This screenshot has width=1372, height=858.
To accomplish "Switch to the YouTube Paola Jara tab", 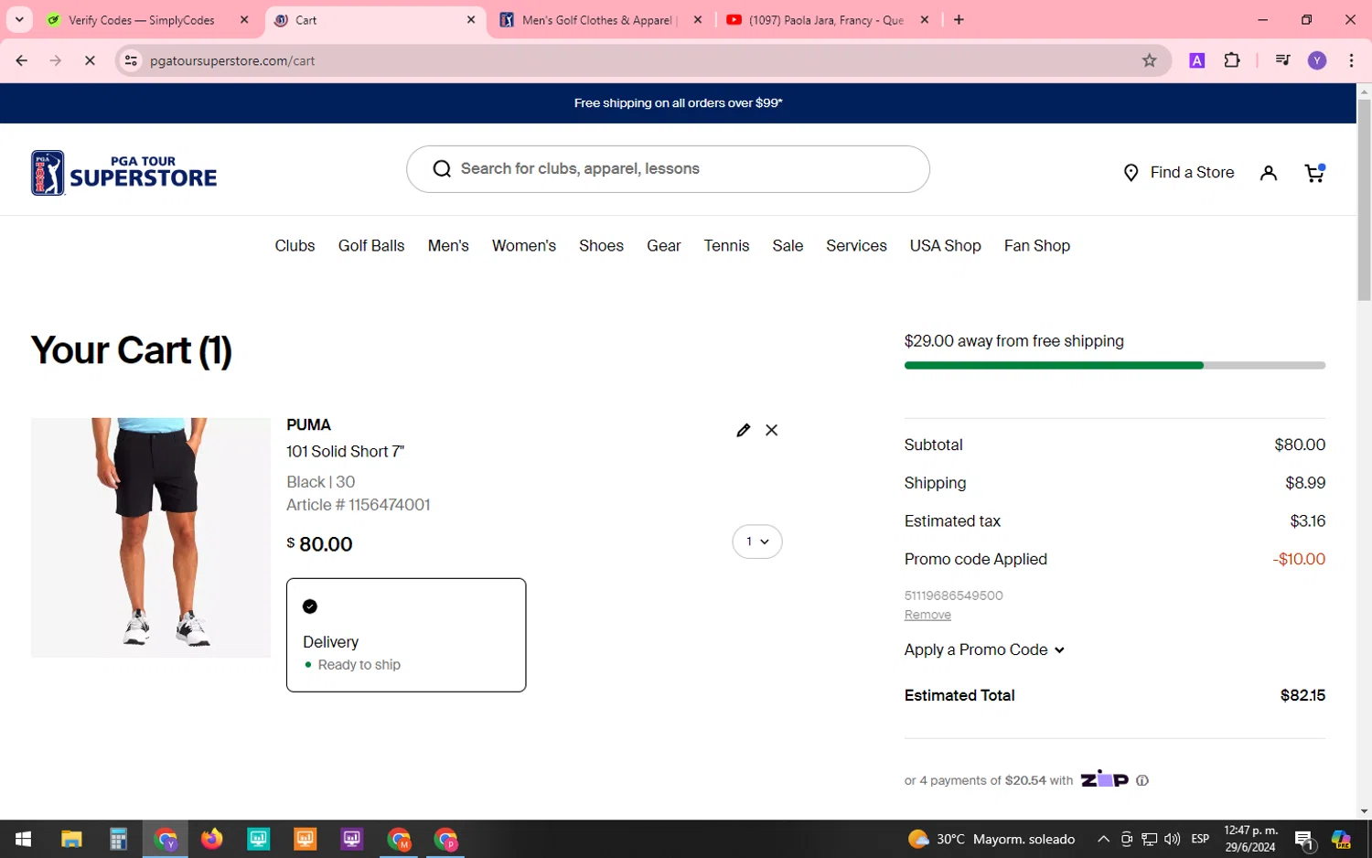I will coord(826,19).
